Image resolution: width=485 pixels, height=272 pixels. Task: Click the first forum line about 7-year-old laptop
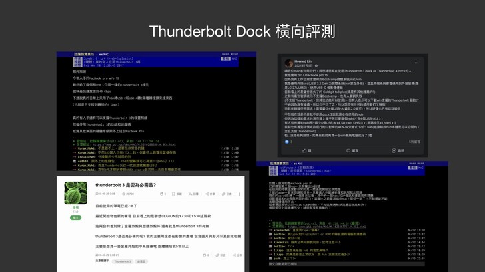(x=116, y=206)
